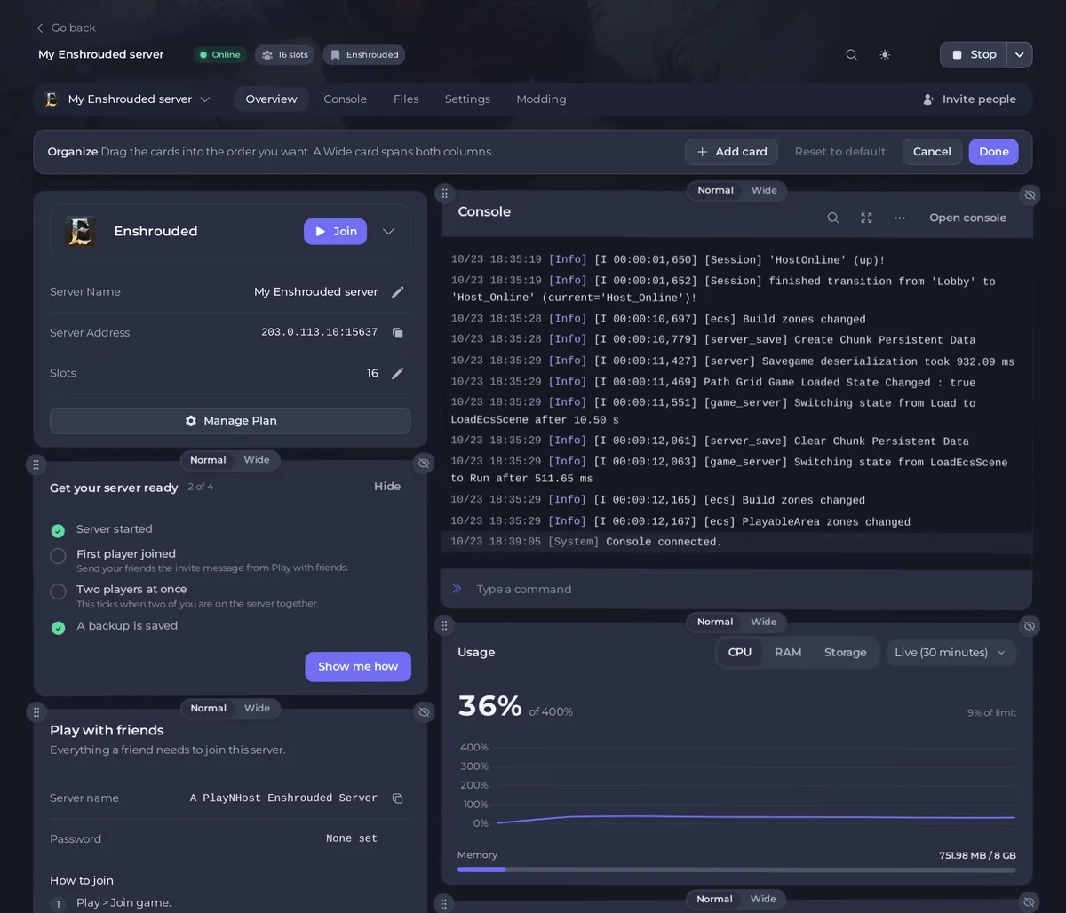
Task: Hide the Get your server ready card via eye icon
Action: [x=424, y=464]
